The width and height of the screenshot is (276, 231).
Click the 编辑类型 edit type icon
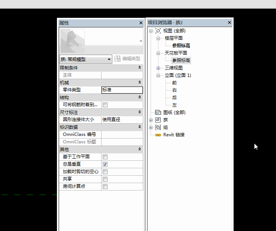[x=118, y=59]
